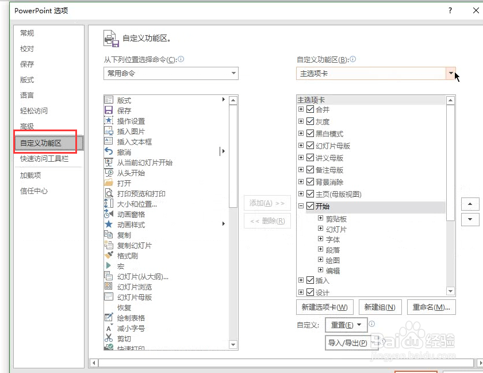Screen dimensions: 483x373
Task: Move selected item up with arrow button
Action: pos(470,204)
